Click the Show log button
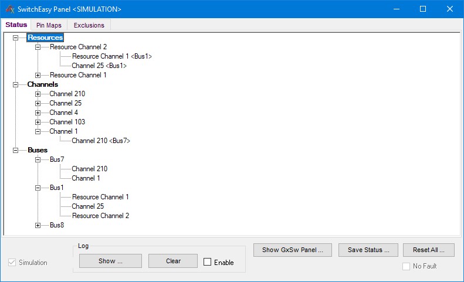This screenshot has height=282, width=464. (110, 261)
